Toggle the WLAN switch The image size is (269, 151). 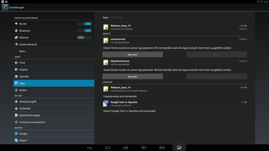(x=84, y=24)
